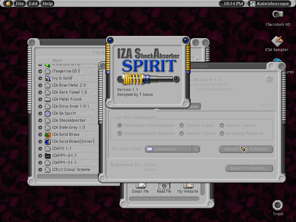Expand the iTangerine OS ƒ row

coord(40,71)
